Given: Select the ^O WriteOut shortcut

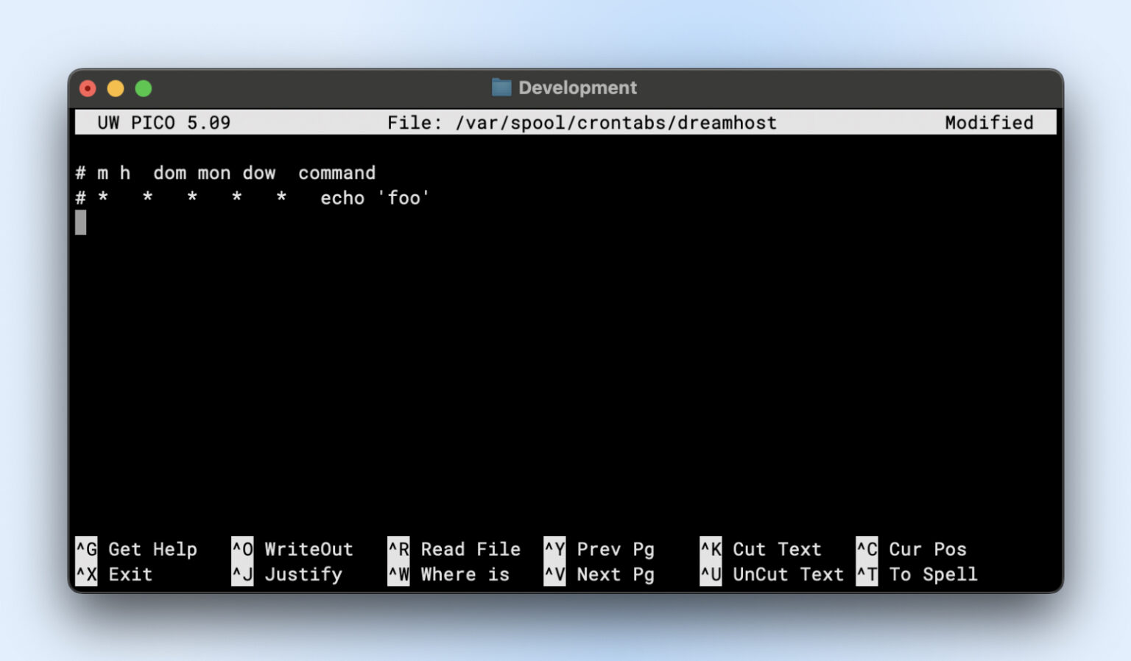Looking at the screenshot, I should tap(293, 549).
